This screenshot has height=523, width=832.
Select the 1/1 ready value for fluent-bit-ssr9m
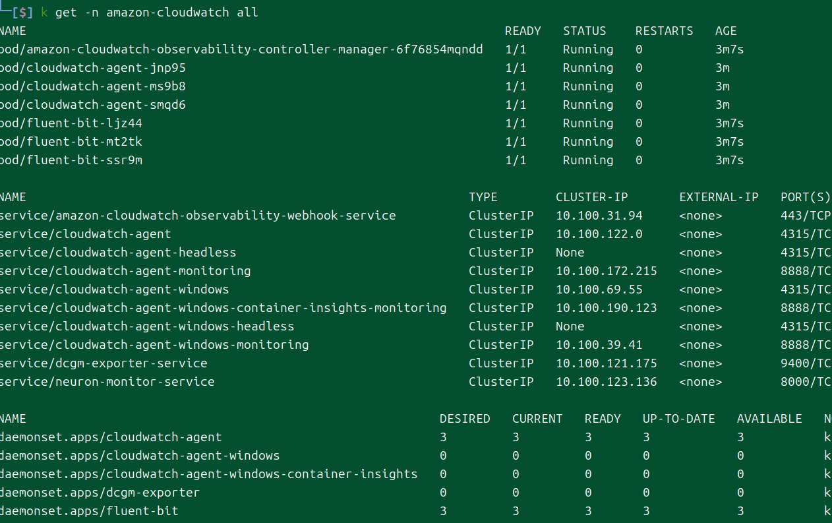[x=516, y=160]
